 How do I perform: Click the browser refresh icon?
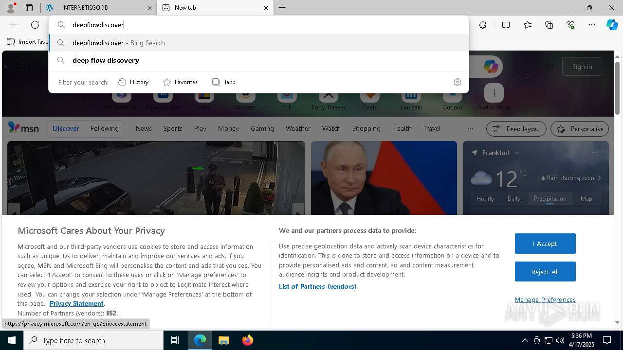(x=35, y=25)
